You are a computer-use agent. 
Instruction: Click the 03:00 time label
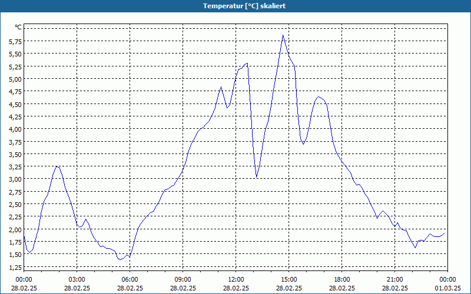click(77, 280)
